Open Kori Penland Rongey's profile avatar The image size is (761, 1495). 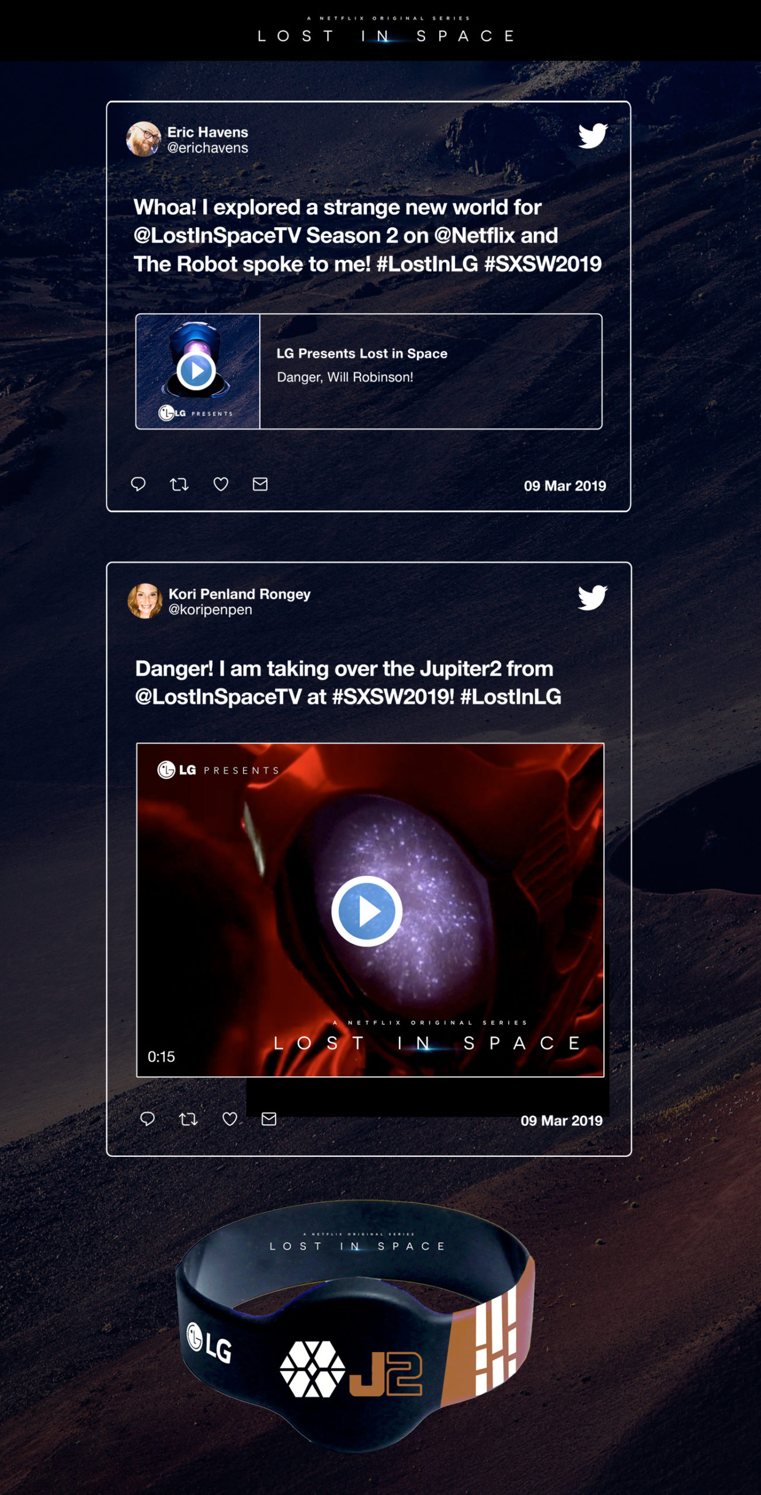click(x=145, y=600)
